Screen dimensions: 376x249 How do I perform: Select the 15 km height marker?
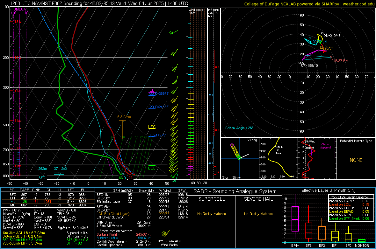(x=18, y=22)
